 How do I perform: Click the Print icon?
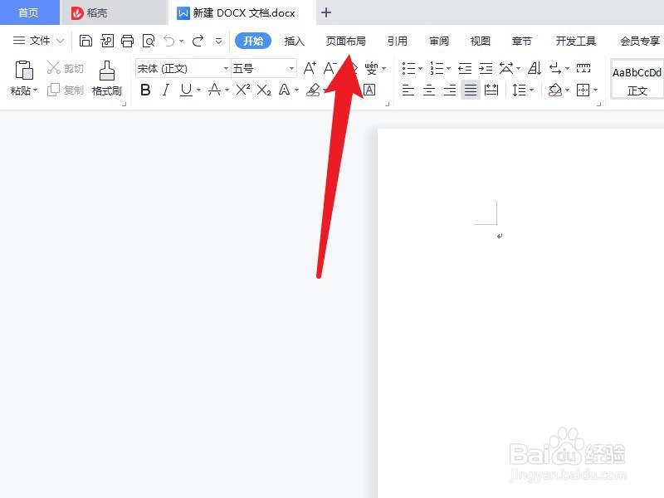[128, 41]
